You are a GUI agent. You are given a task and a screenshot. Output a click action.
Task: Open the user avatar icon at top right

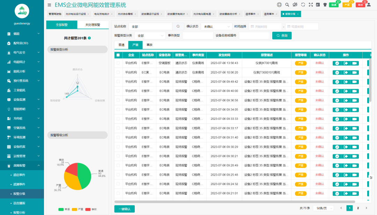[369, 5]
